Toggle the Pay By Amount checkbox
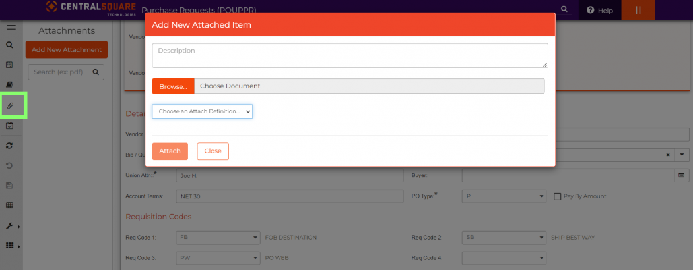The height and width of the screenshot is (270, 693). [558, 196]
